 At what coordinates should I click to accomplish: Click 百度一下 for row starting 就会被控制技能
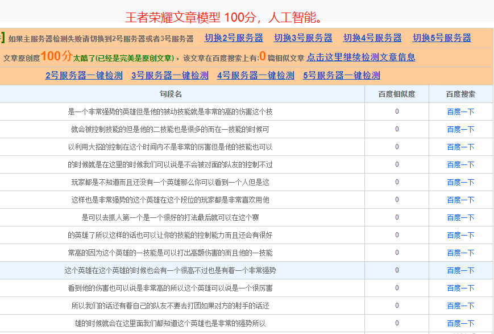click(x=460, y=130)
